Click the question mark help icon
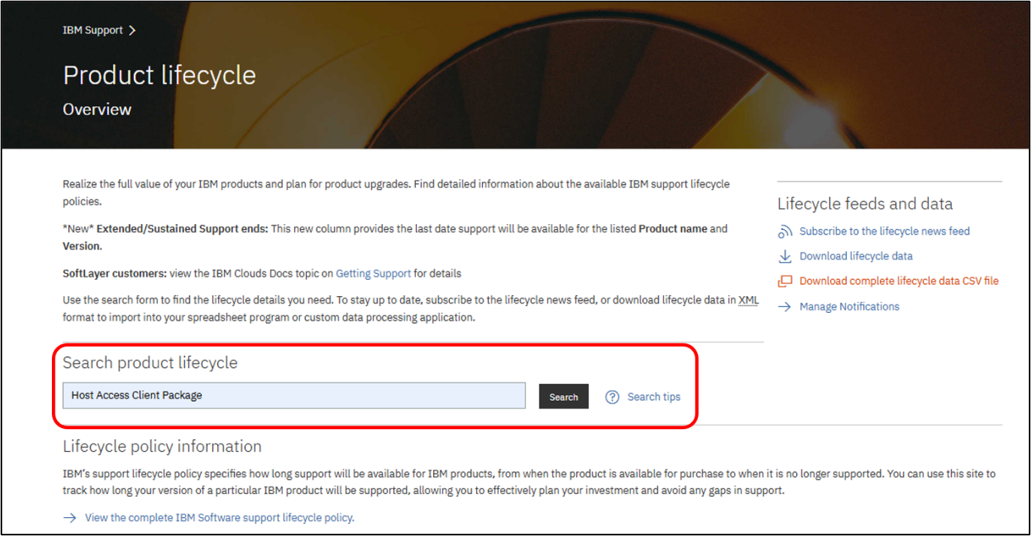Screen dimensions: 1031x536 pos(612,397)
